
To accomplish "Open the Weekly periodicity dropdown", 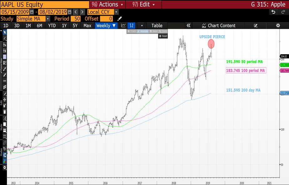I will click(106, 25).
